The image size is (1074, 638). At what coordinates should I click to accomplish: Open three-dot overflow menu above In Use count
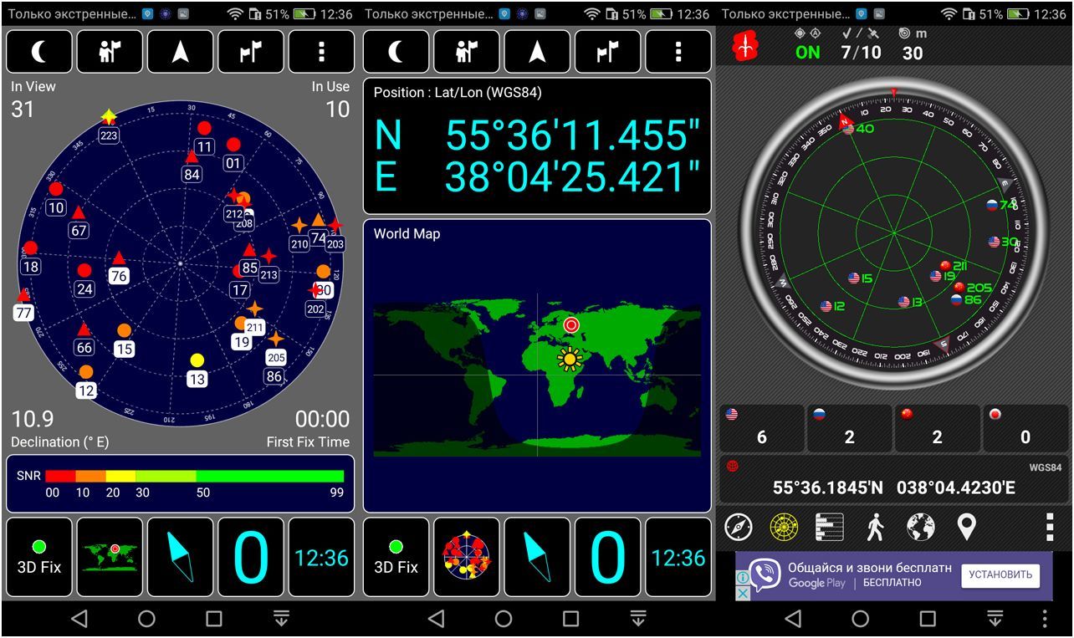coord(321,52)
